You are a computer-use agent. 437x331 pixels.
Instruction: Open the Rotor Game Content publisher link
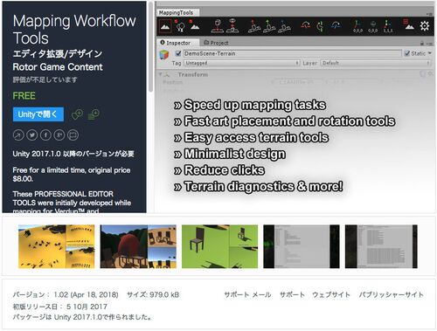tap(58, 67)
